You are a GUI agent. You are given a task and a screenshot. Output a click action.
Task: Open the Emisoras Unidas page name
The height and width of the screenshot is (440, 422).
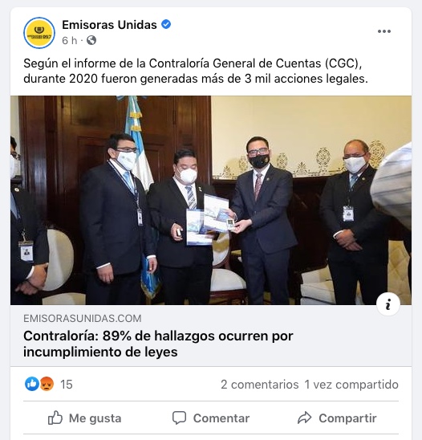(109, 25)
